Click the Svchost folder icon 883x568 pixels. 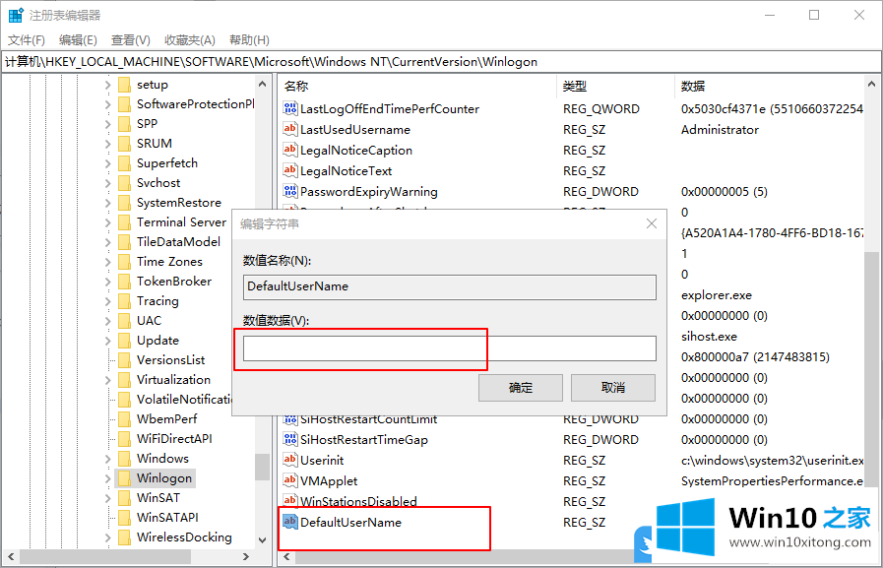(x=124, y=183)
